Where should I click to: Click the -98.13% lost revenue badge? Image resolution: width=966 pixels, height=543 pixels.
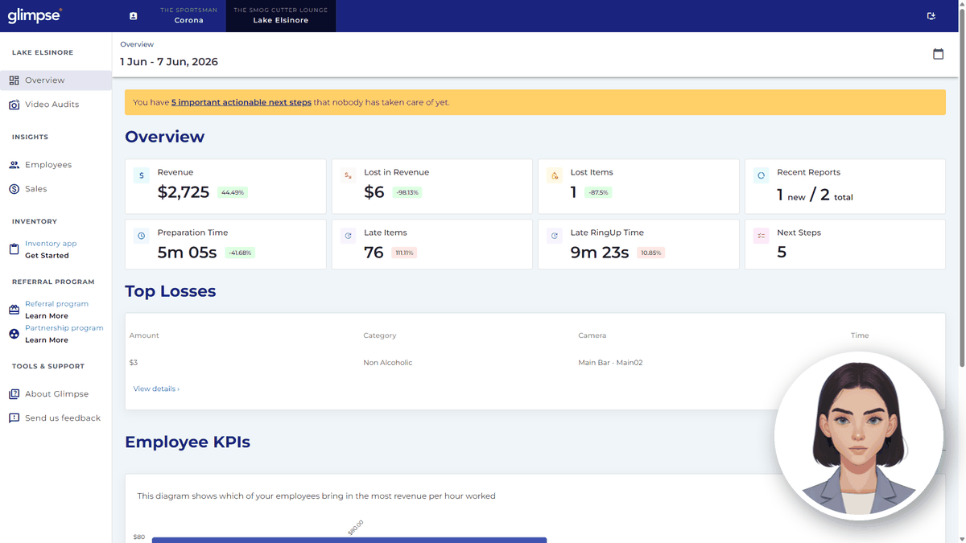[407, 192]
